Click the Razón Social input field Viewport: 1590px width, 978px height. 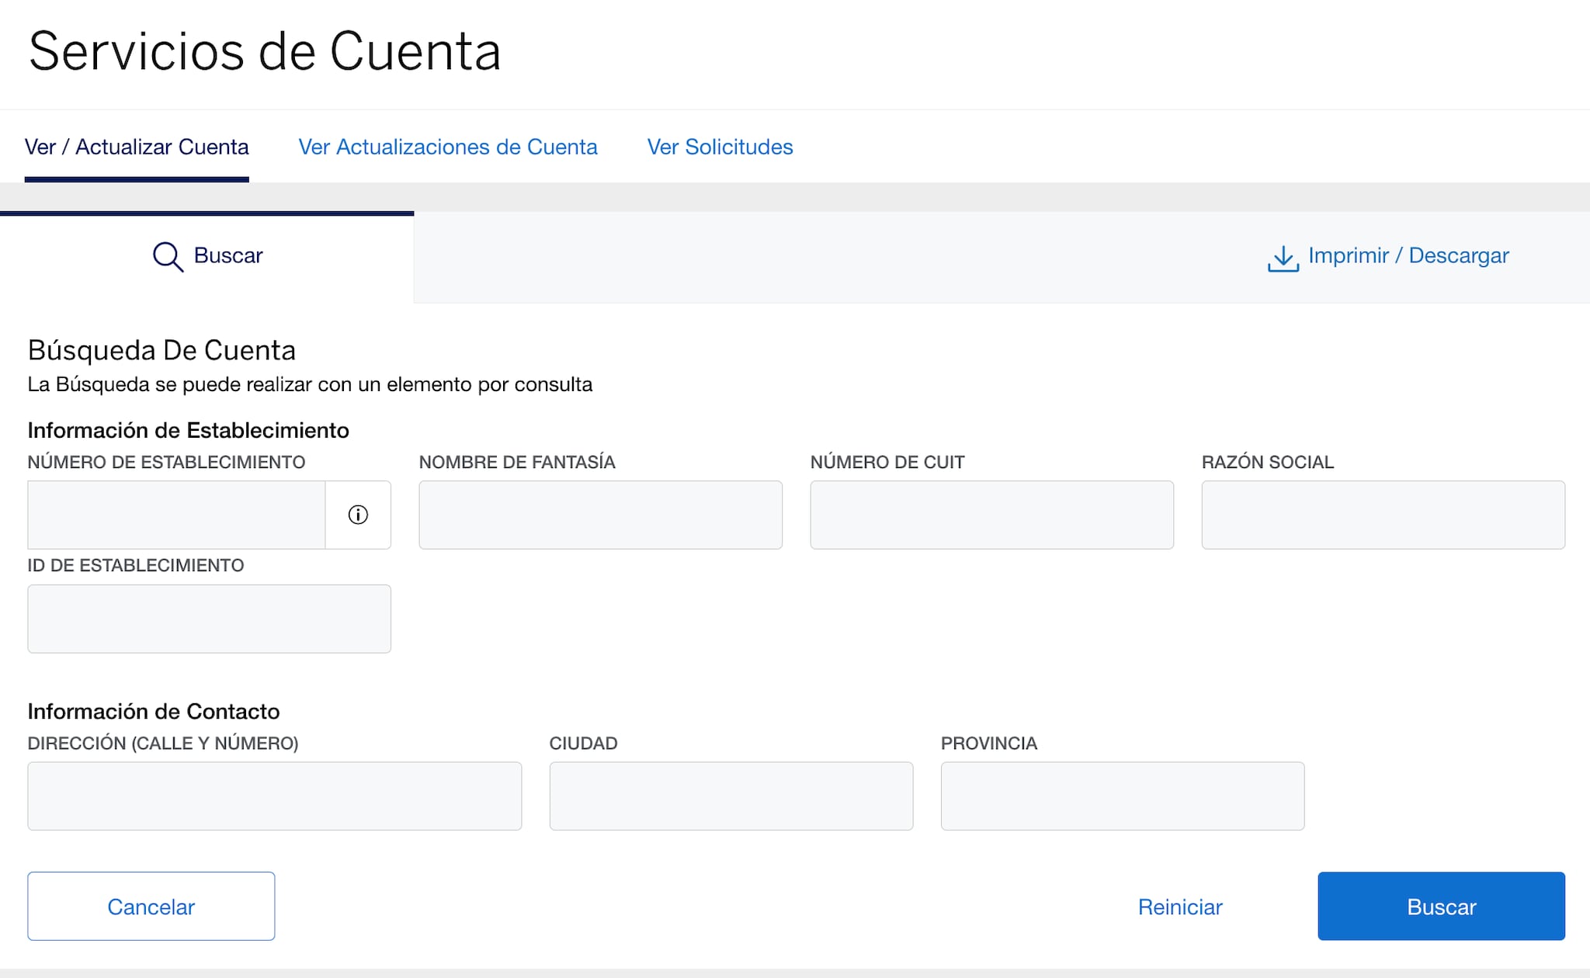point(1383,515)
